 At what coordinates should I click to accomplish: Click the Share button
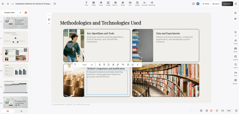206,4
